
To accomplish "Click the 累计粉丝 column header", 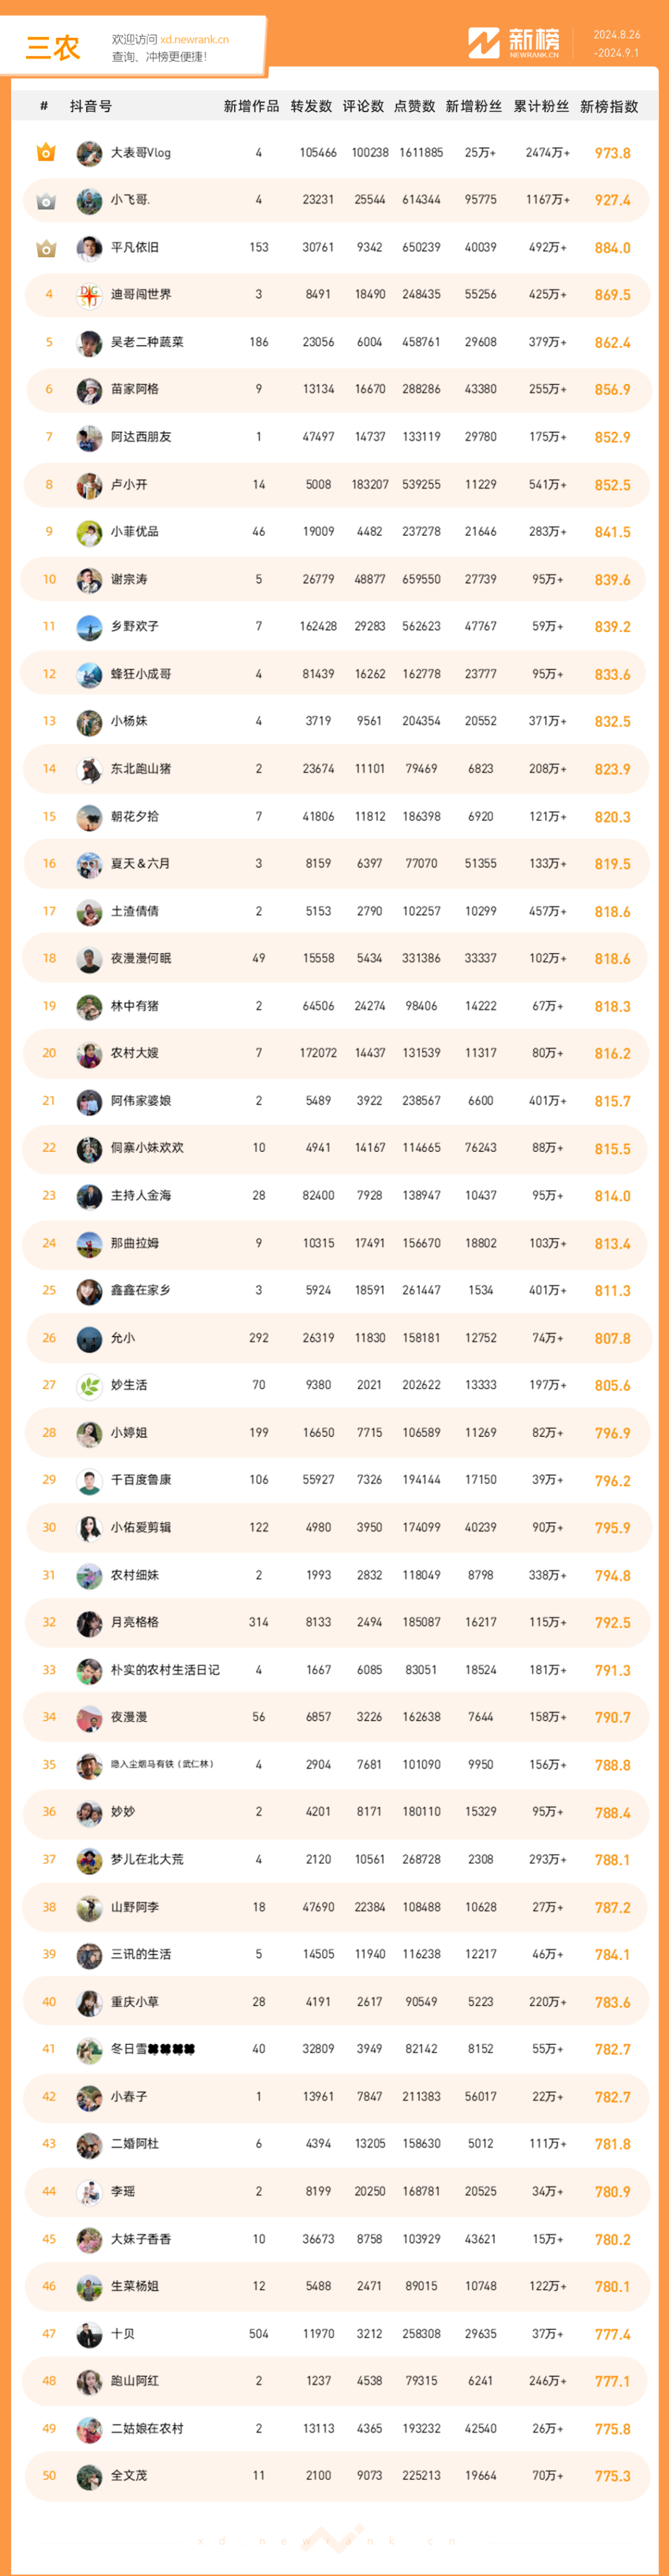I will point(541,106).
